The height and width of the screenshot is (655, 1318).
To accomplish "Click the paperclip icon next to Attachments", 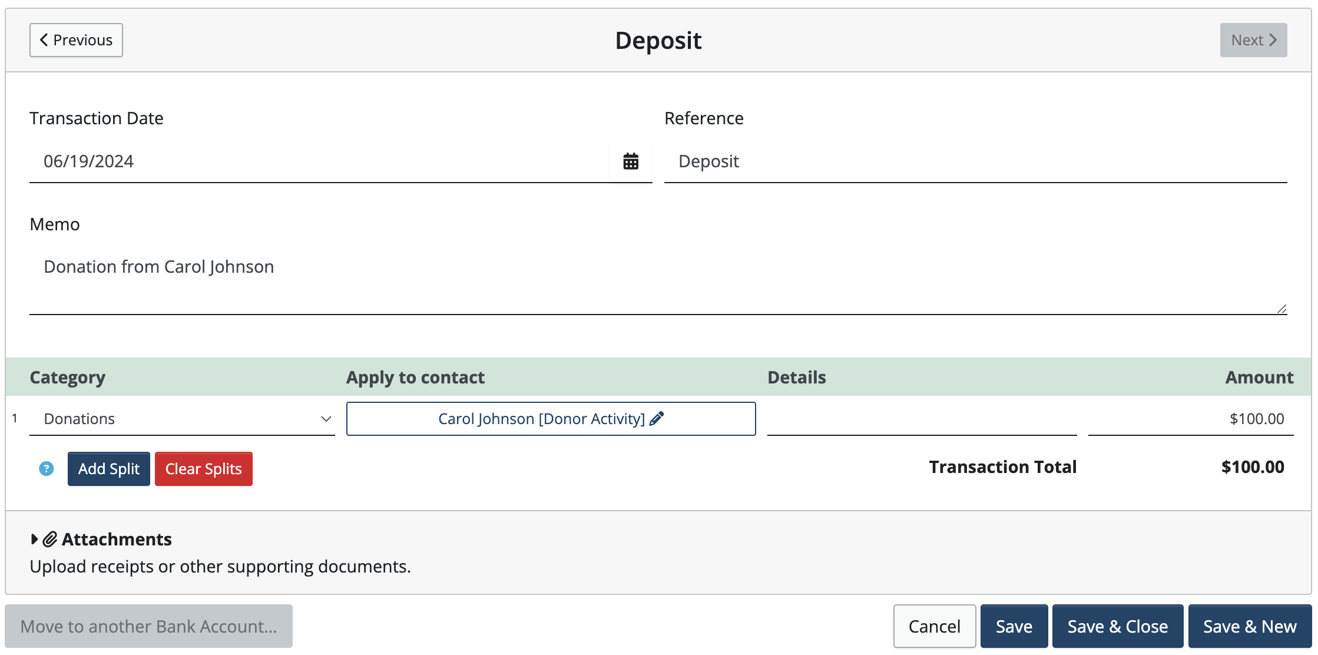I will [50, 539].
